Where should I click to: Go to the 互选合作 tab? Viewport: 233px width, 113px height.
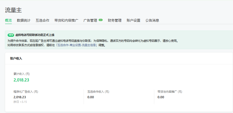42,20
